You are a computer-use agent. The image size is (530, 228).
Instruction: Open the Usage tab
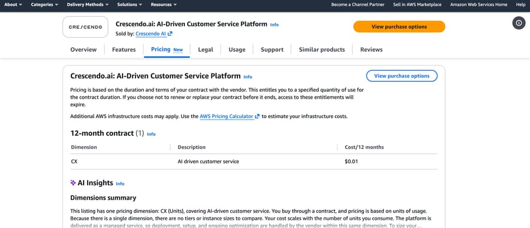tap(237, 49)
